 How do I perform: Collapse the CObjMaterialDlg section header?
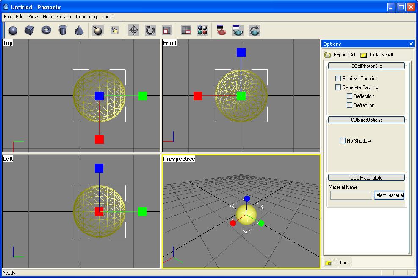[x=366, y=178]
